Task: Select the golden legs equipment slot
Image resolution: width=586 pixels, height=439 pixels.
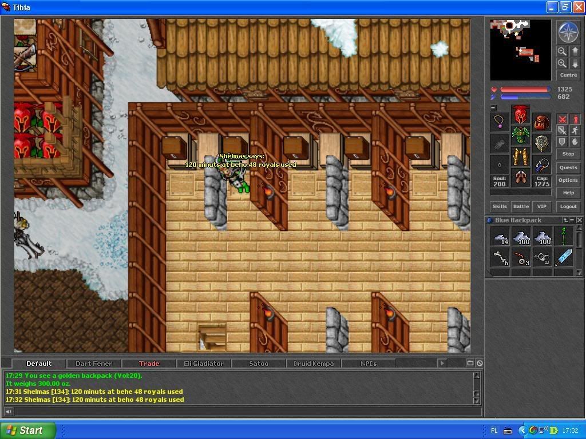Action: (520, 156)
